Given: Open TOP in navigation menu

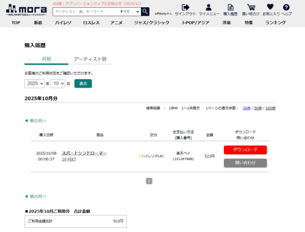Looking at the screenshot, I should coord(16,23).
